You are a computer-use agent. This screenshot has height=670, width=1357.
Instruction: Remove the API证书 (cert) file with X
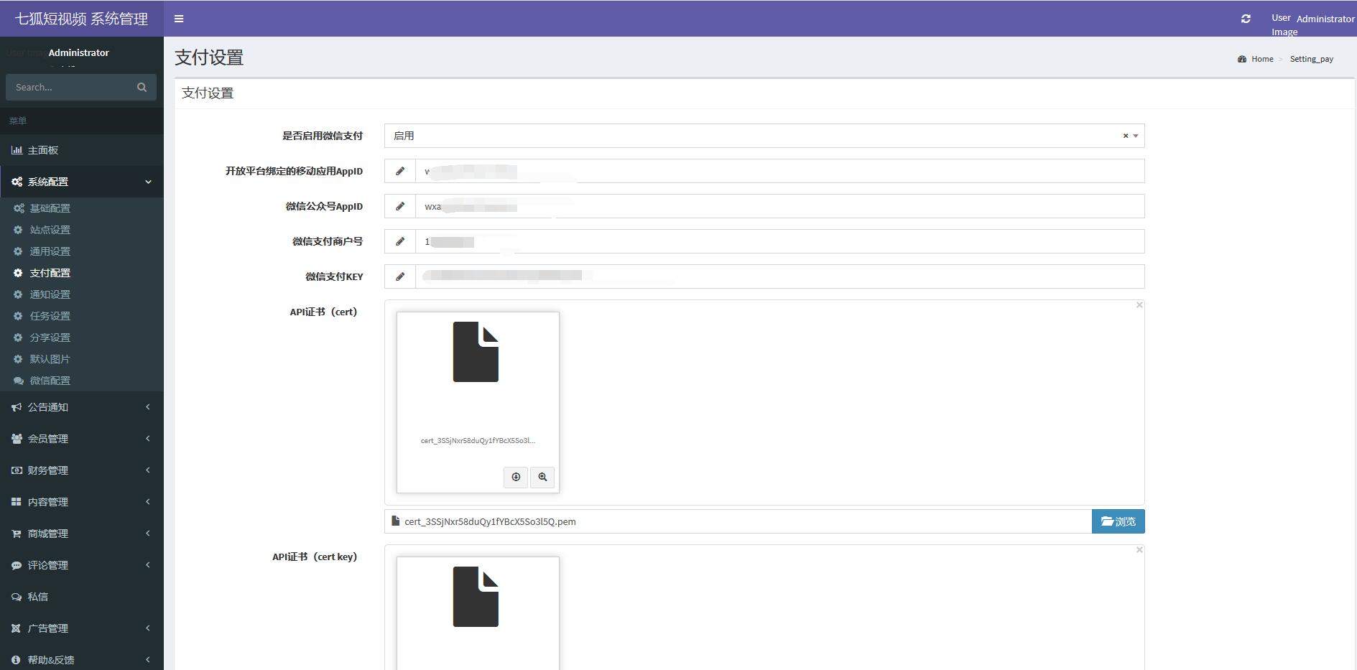pos(1139,305)
